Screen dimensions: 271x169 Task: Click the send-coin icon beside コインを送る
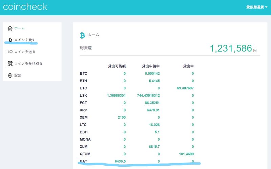pos(10,52)
